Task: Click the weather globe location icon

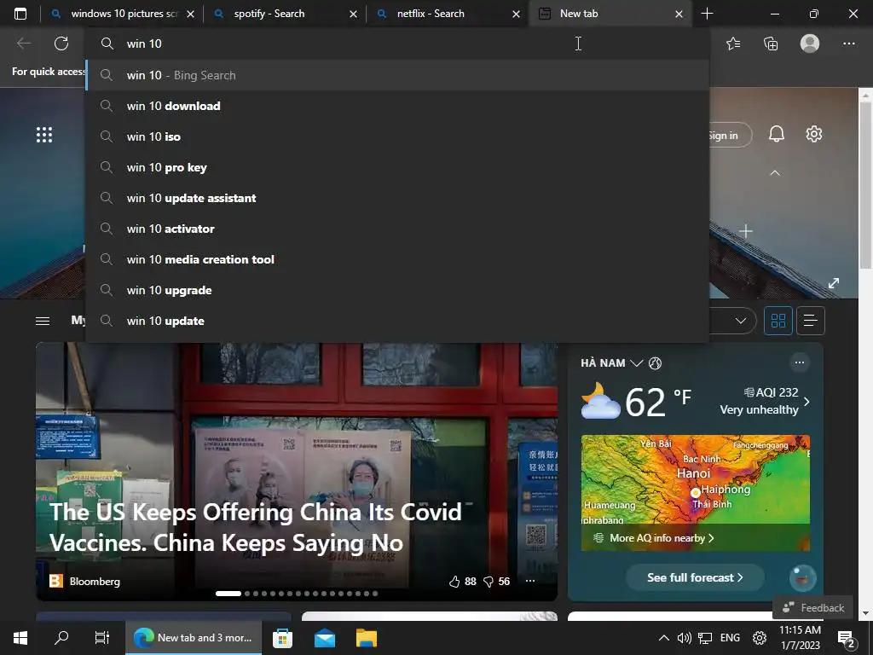Action: point(656,363)
